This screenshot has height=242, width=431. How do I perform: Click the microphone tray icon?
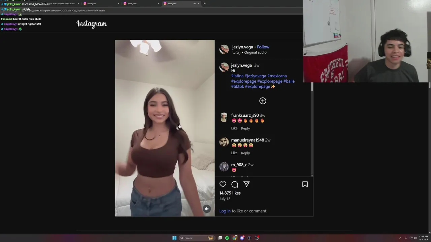click(406, 238)
